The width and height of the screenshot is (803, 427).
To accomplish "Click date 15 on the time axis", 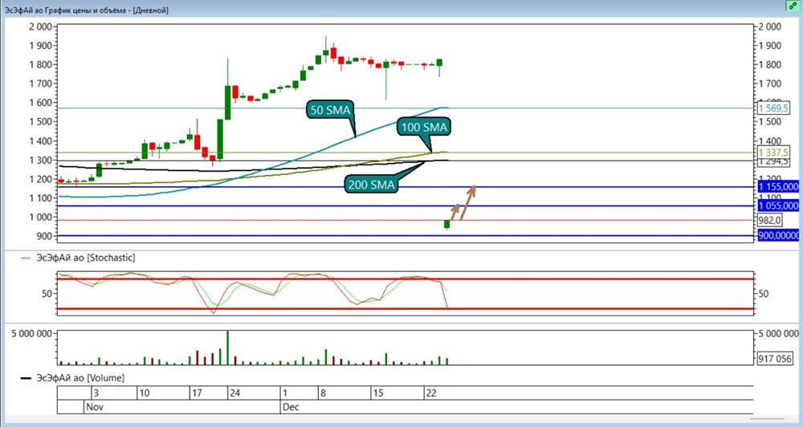I will [x=378, y=393].
